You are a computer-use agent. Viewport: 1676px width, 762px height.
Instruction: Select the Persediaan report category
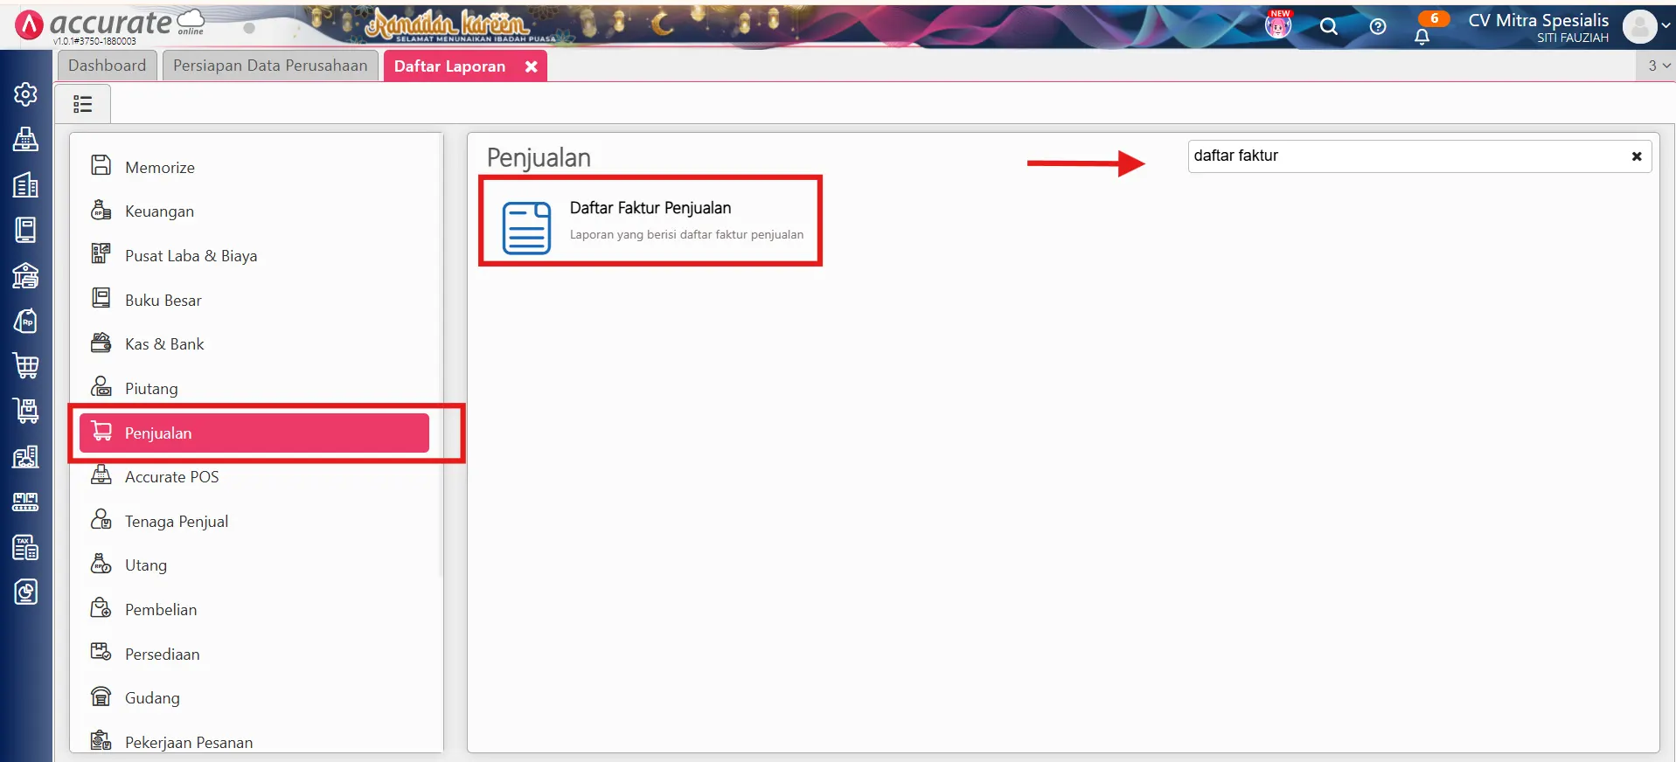point(162,654)
